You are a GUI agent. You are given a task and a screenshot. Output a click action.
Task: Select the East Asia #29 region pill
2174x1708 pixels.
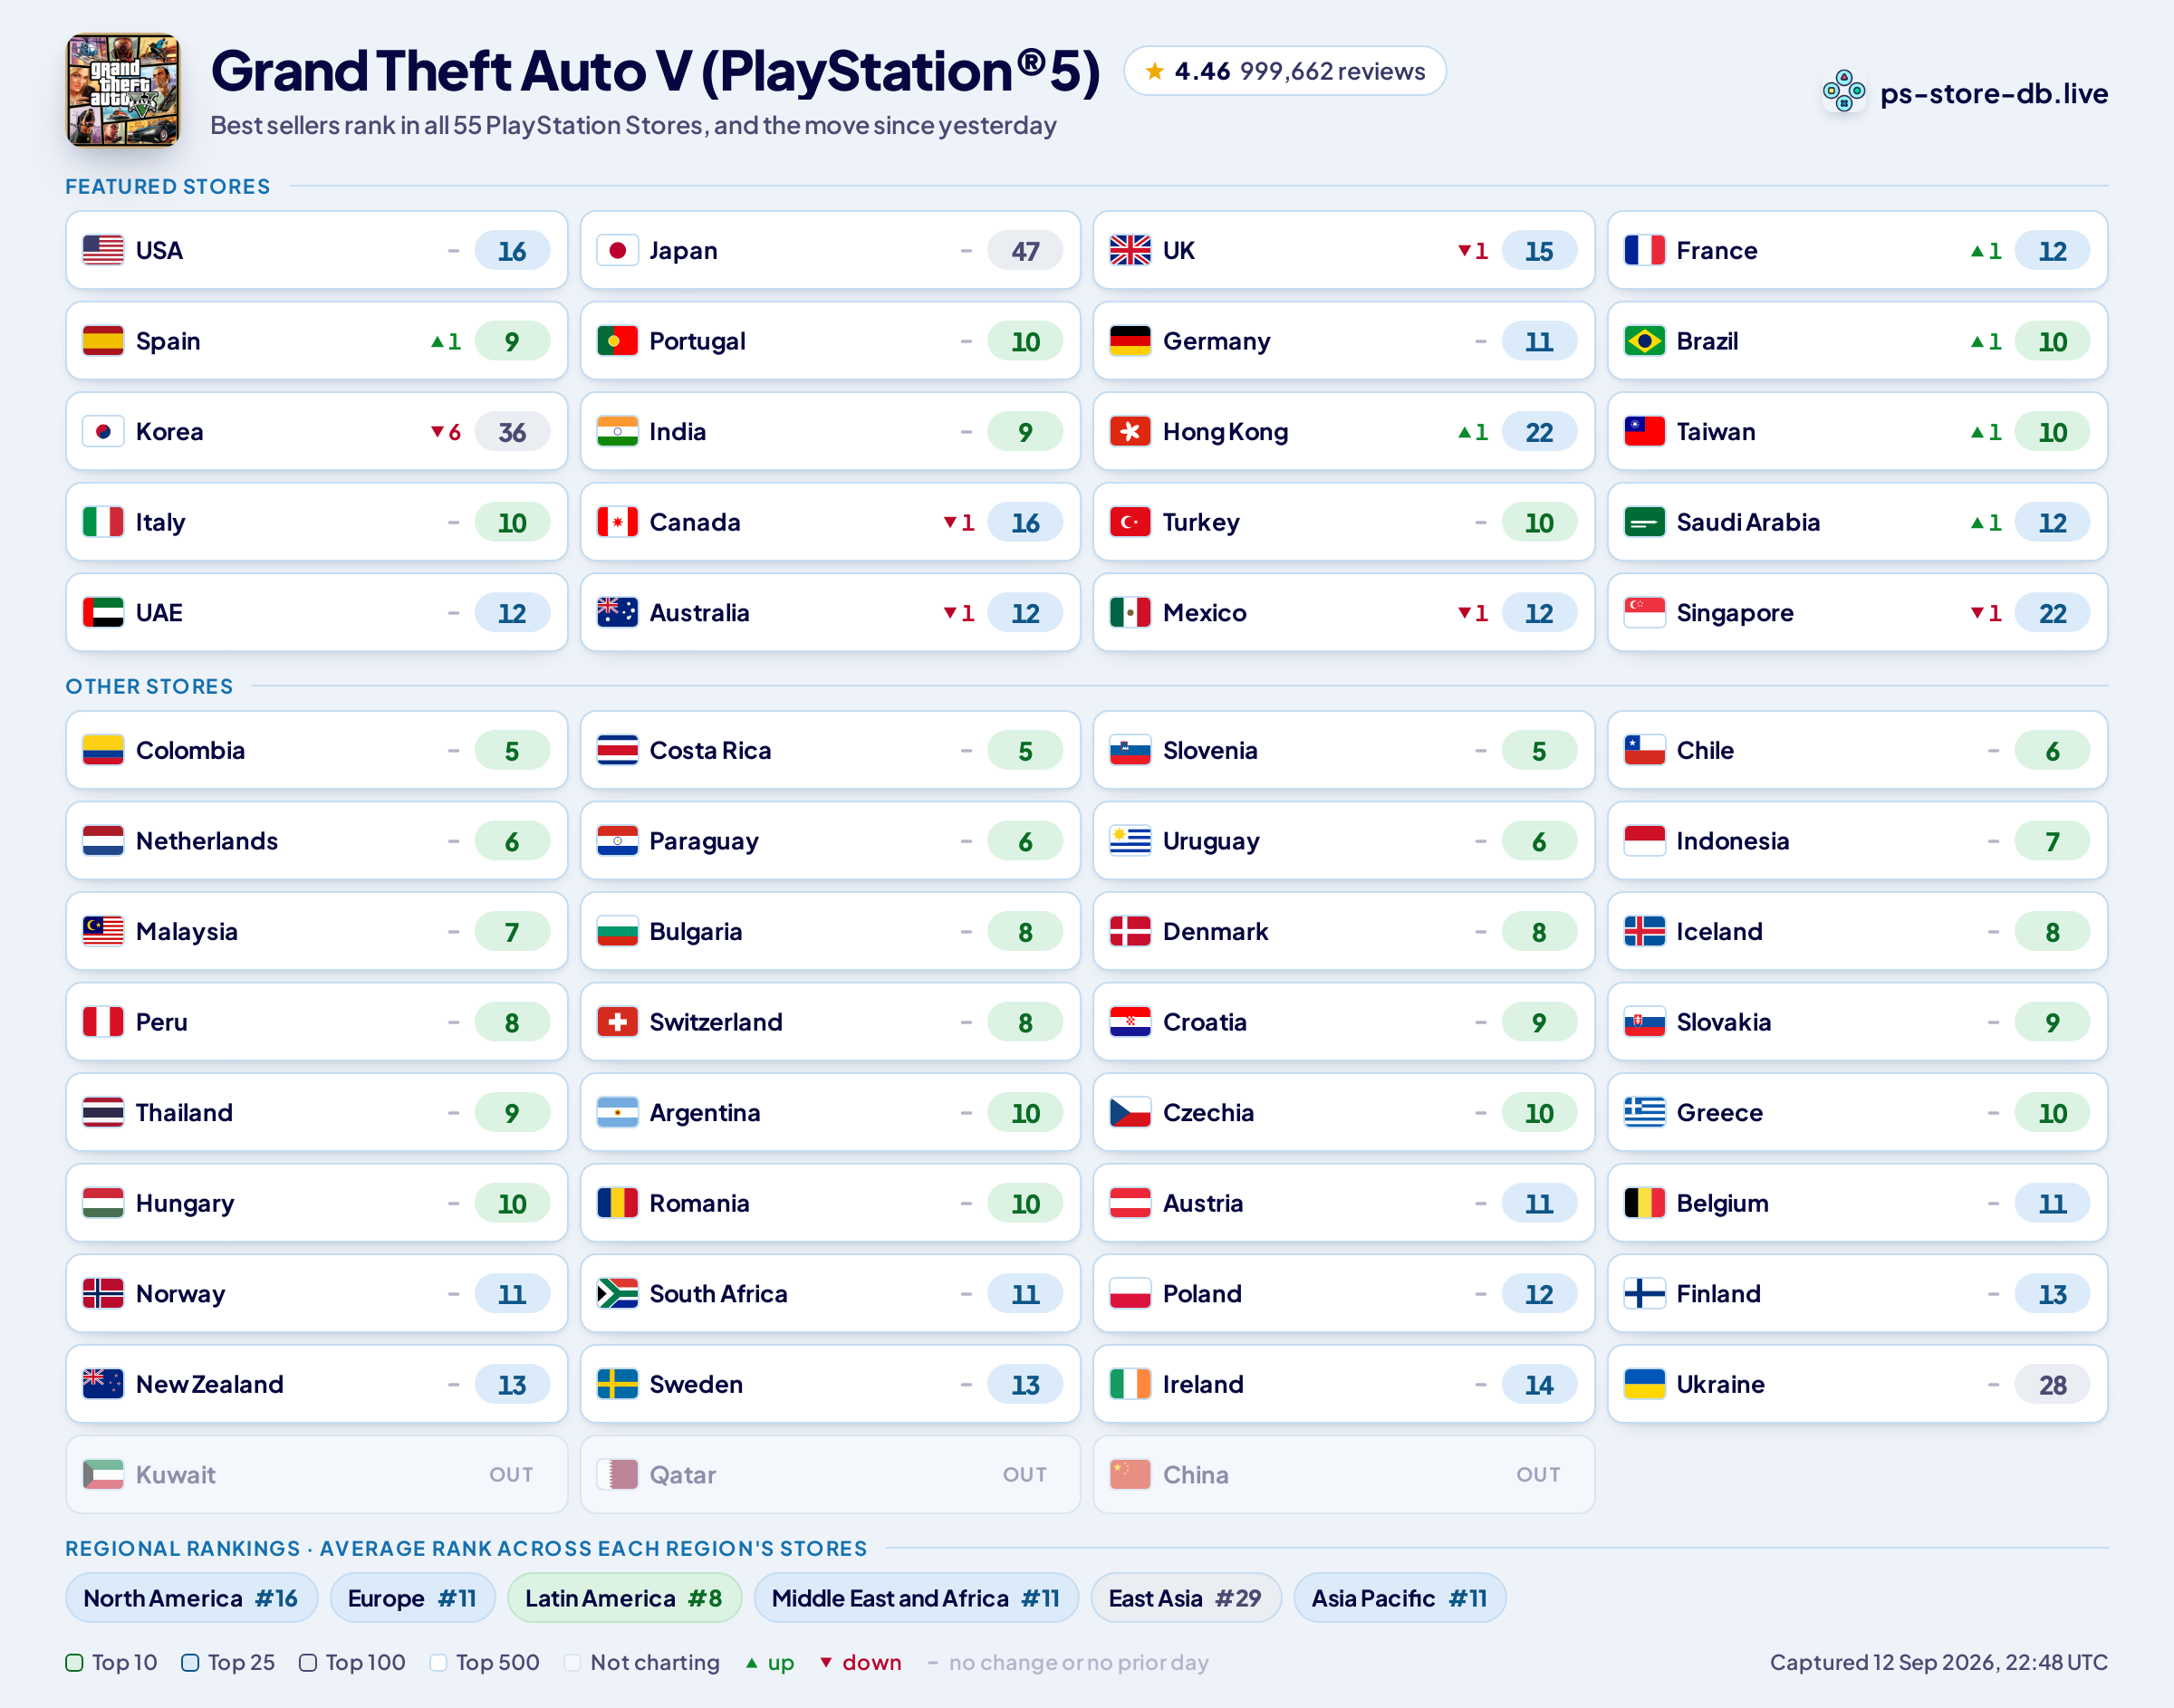click(x=1185, y=1598)
